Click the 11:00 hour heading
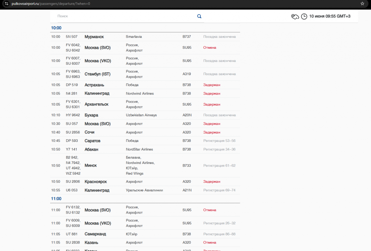The height and width of the screenshot is (251, 371). pyautogui.click(x=56, y=199)
